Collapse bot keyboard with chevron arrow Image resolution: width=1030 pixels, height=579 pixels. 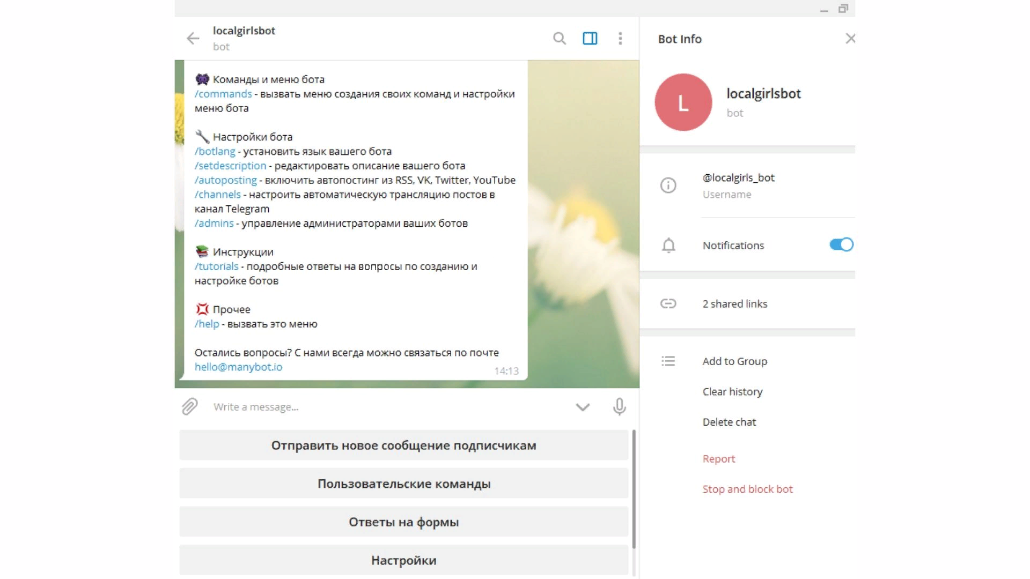click(583, 407)
